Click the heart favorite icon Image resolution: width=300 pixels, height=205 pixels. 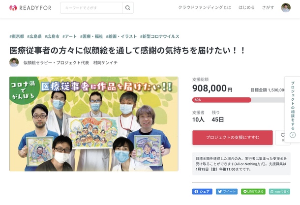click(283, 135)
